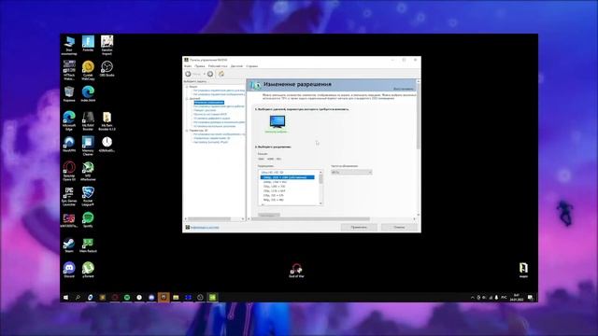Click the Отмена button
The image size is (598, 336).
[399, 228]
